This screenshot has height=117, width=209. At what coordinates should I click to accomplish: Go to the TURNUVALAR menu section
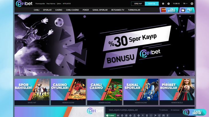coord(134,10)
